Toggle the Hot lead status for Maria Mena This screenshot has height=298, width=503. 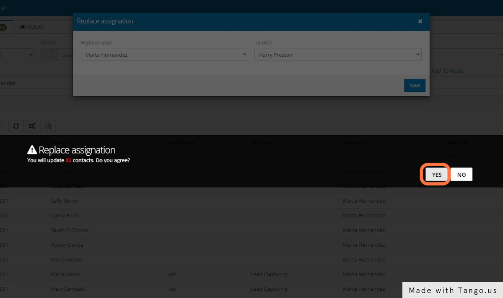[171, 274]
